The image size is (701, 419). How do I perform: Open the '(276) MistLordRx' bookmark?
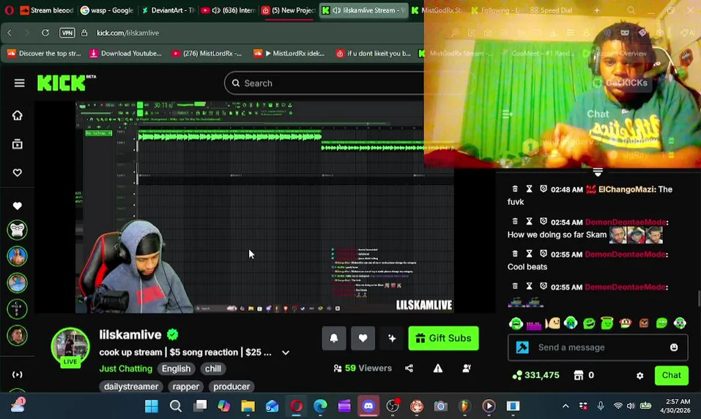207,54
